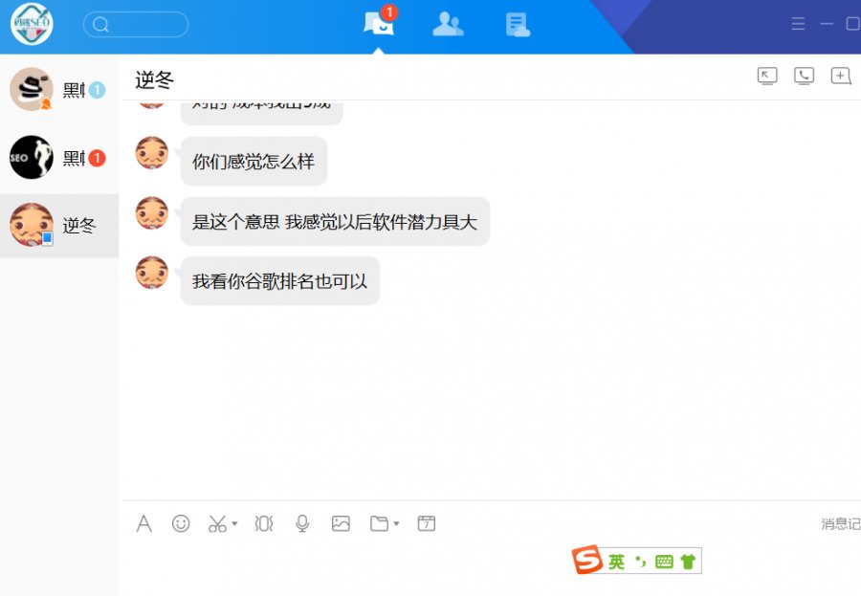Viewport: 861px width, 596px height.
Task: Open the Documents tab
Action: click(518, 25)
